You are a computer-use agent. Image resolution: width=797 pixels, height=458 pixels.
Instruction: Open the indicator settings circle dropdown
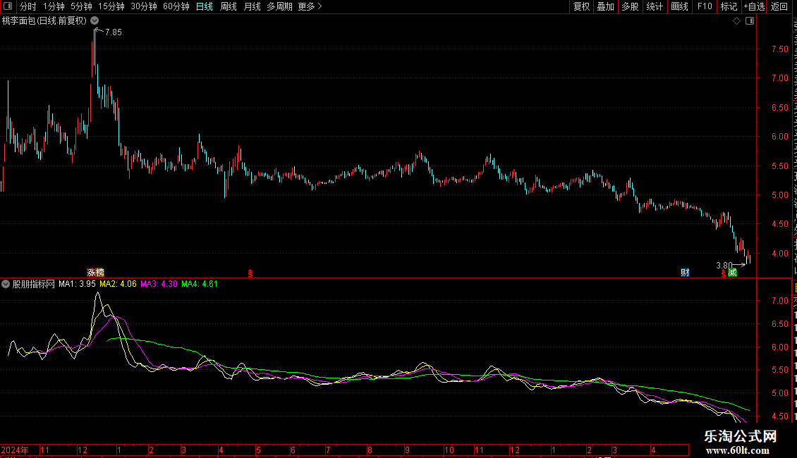coord(6,284)
